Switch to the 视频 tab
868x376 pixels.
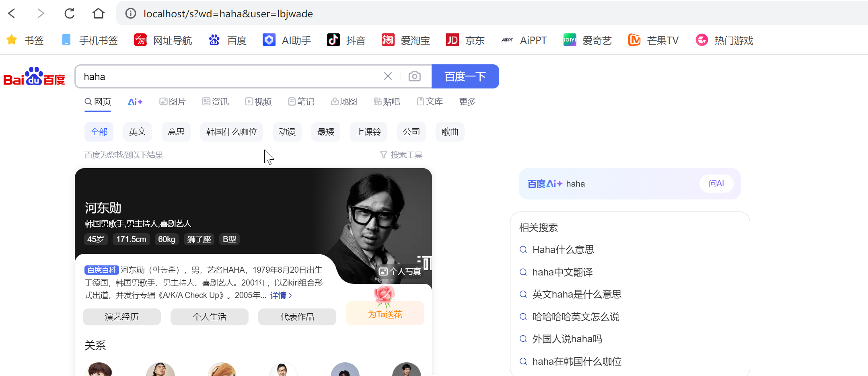pyautogui.click(x=259, y=102)
